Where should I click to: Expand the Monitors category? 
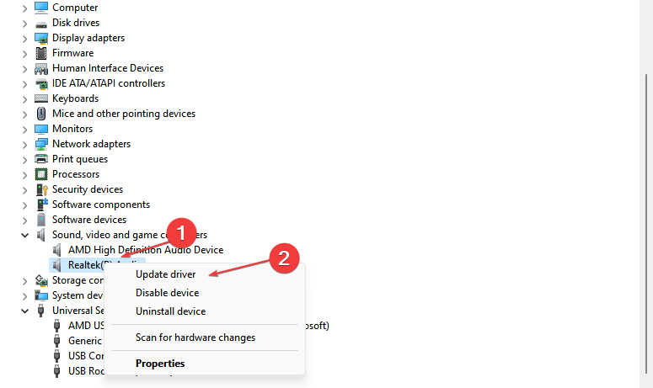pos(24,129)
